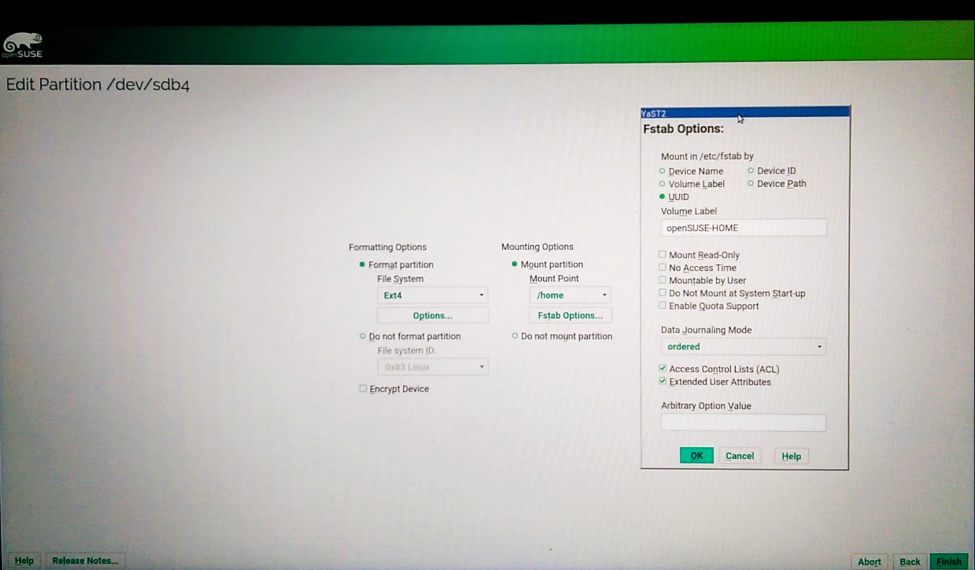This screenshot has height=570, width=975.
Task: Click the 'Fstab Options:' dialog heading
Action: click(684, 129)
